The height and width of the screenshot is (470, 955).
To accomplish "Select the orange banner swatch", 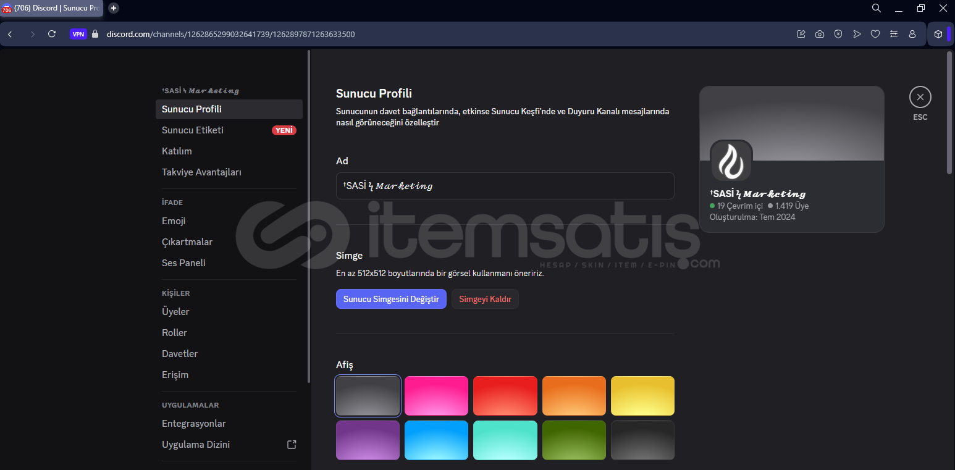I will click(x=574, y=396).
